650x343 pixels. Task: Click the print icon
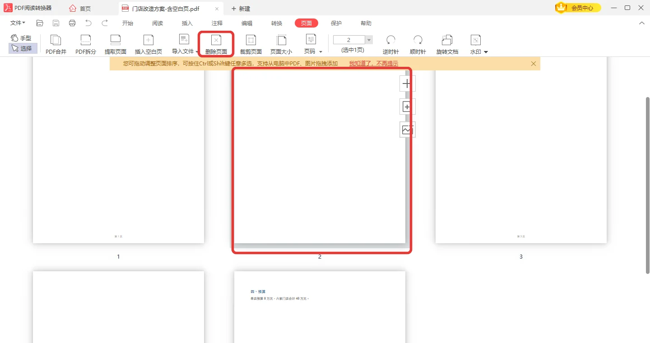pos(72,23)
